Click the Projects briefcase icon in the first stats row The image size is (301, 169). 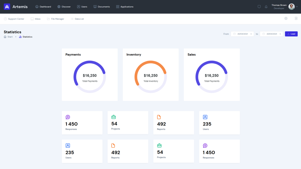click(x=114, y=117)
